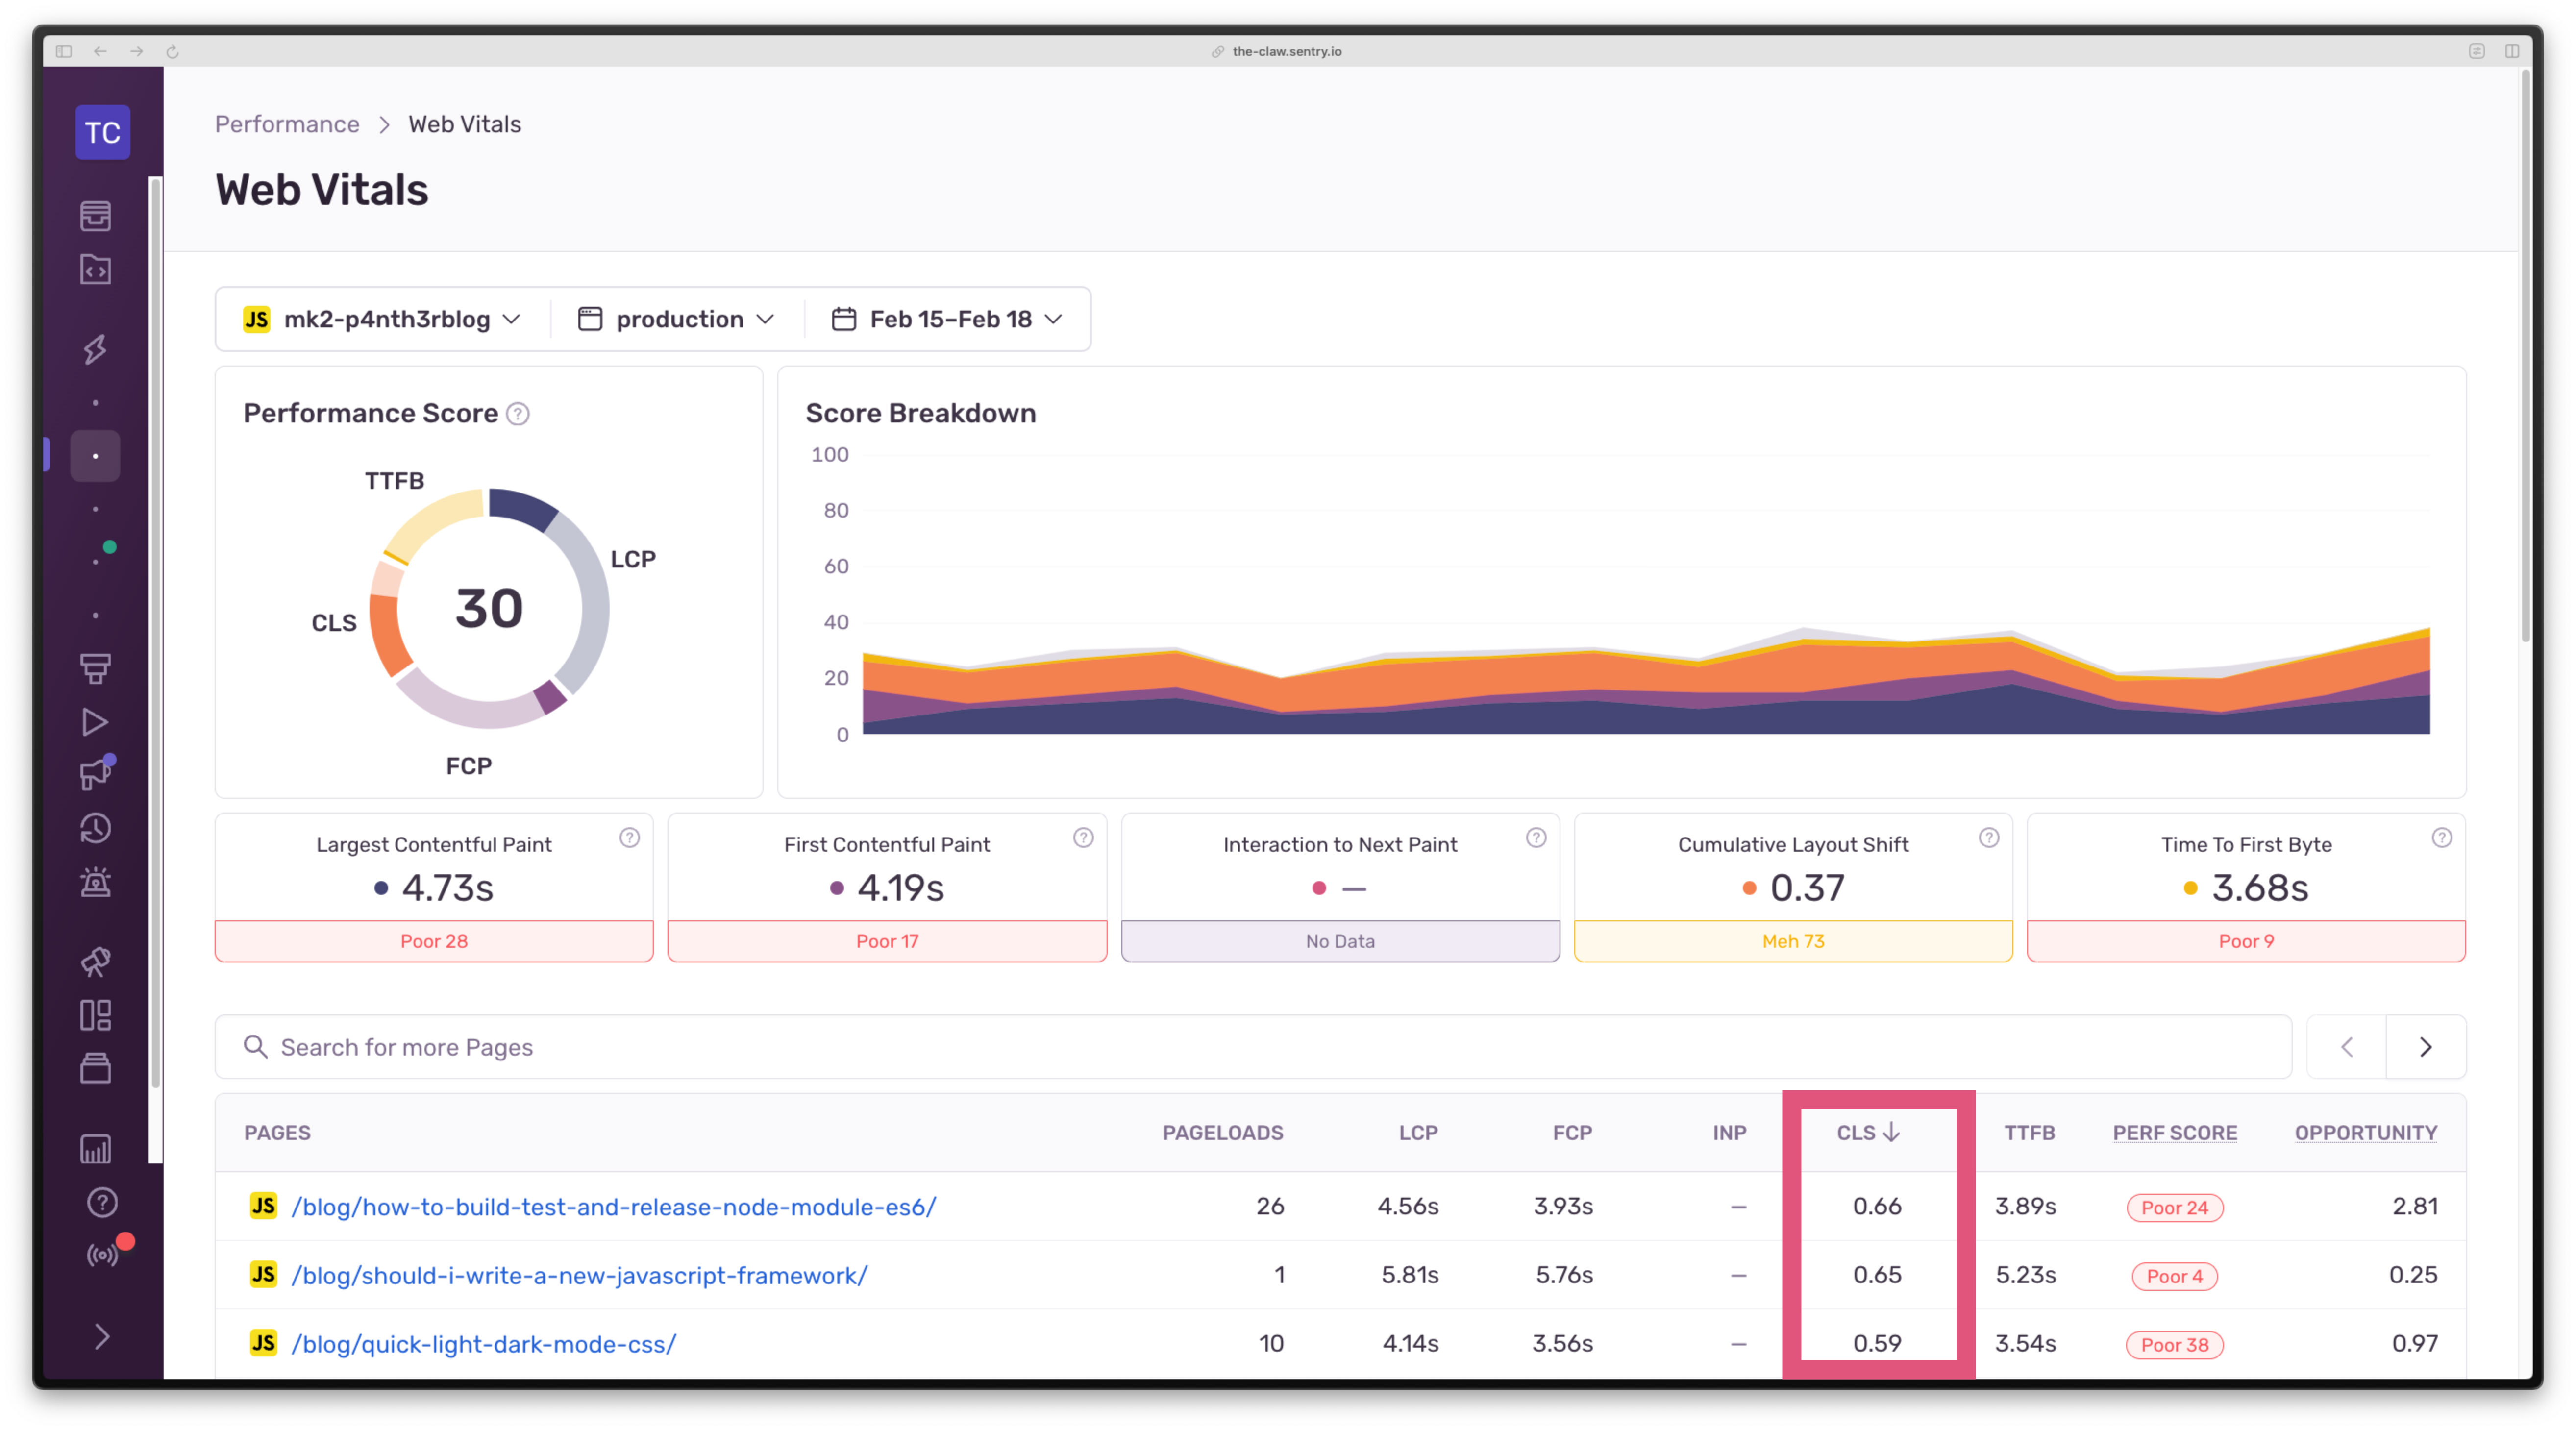This screenshot has width=2576, height=1430.
Task: Click the 0.66 CLS value cell
Action: coord(1877,1206)
